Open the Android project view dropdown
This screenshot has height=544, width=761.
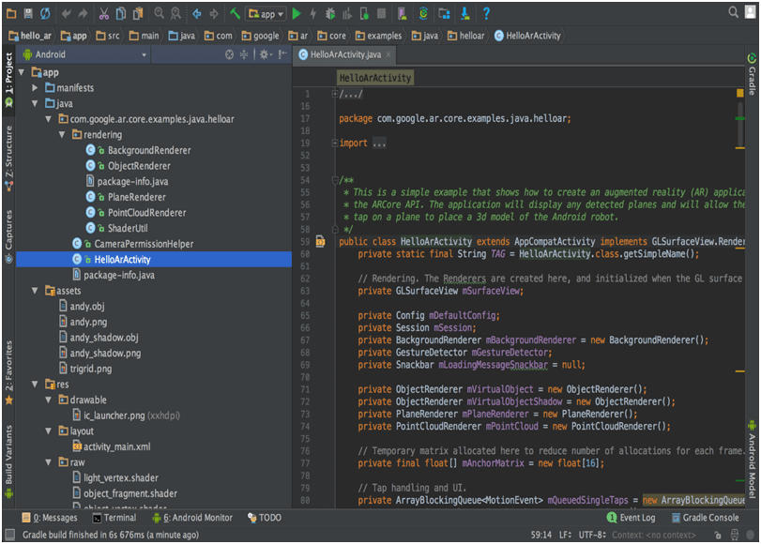[85, 54]
